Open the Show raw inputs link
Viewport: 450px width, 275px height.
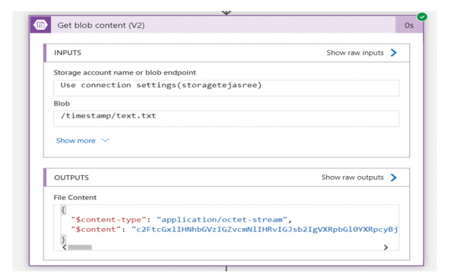click(x=355, y=53)
